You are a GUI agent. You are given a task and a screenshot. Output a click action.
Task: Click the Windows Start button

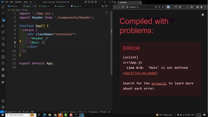2,115
